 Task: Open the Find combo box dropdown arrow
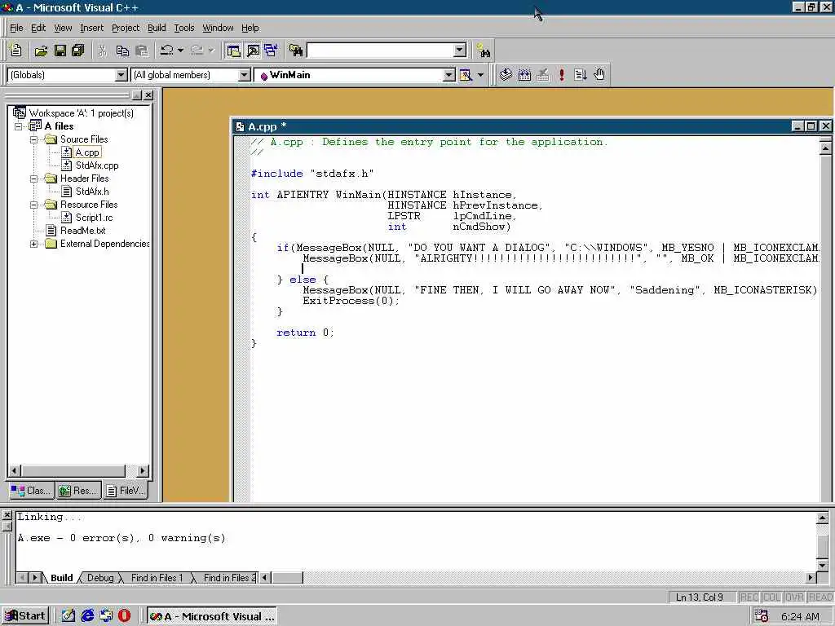tap(460, 51)
